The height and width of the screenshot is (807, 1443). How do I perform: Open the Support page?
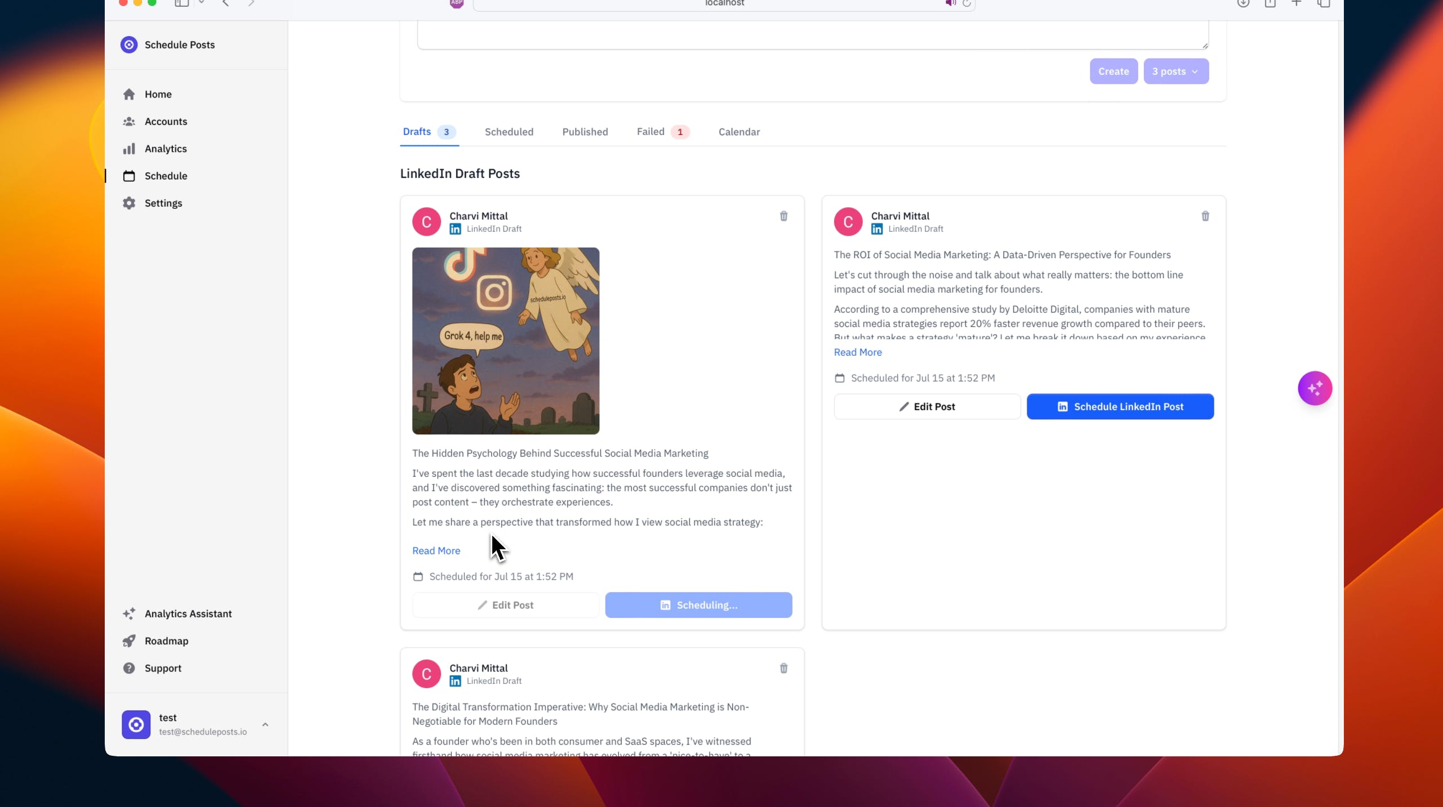(x=163, y=668)
